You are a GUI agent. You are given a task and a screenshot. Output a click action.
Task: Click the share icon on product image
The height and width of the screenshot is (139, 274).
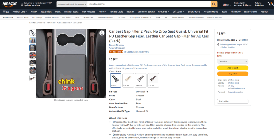(x=102, y=33)
